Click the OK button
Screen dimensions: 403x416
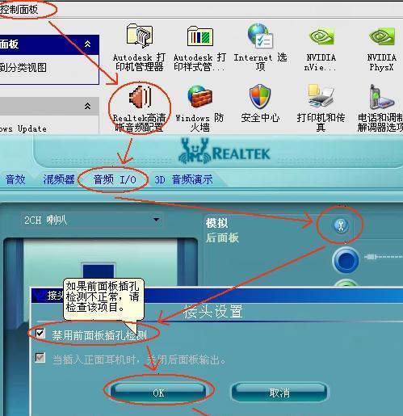158,393
